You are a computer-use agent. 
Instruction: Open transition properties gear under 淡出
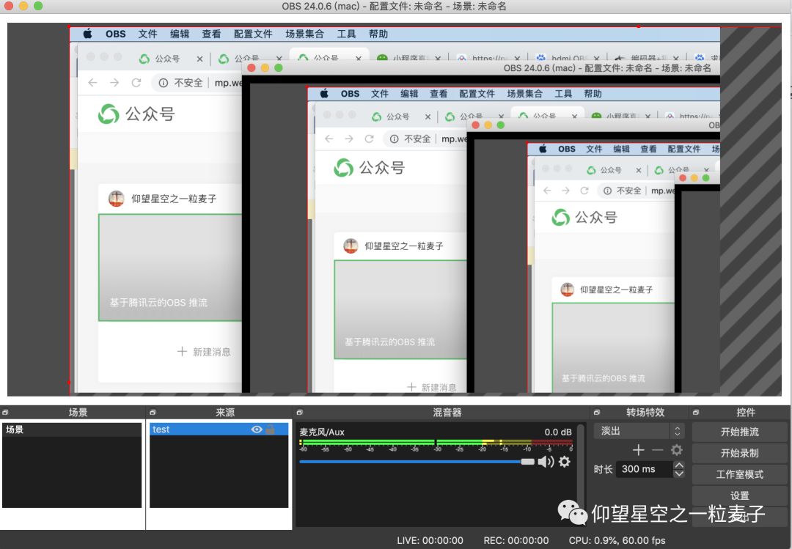676,449
